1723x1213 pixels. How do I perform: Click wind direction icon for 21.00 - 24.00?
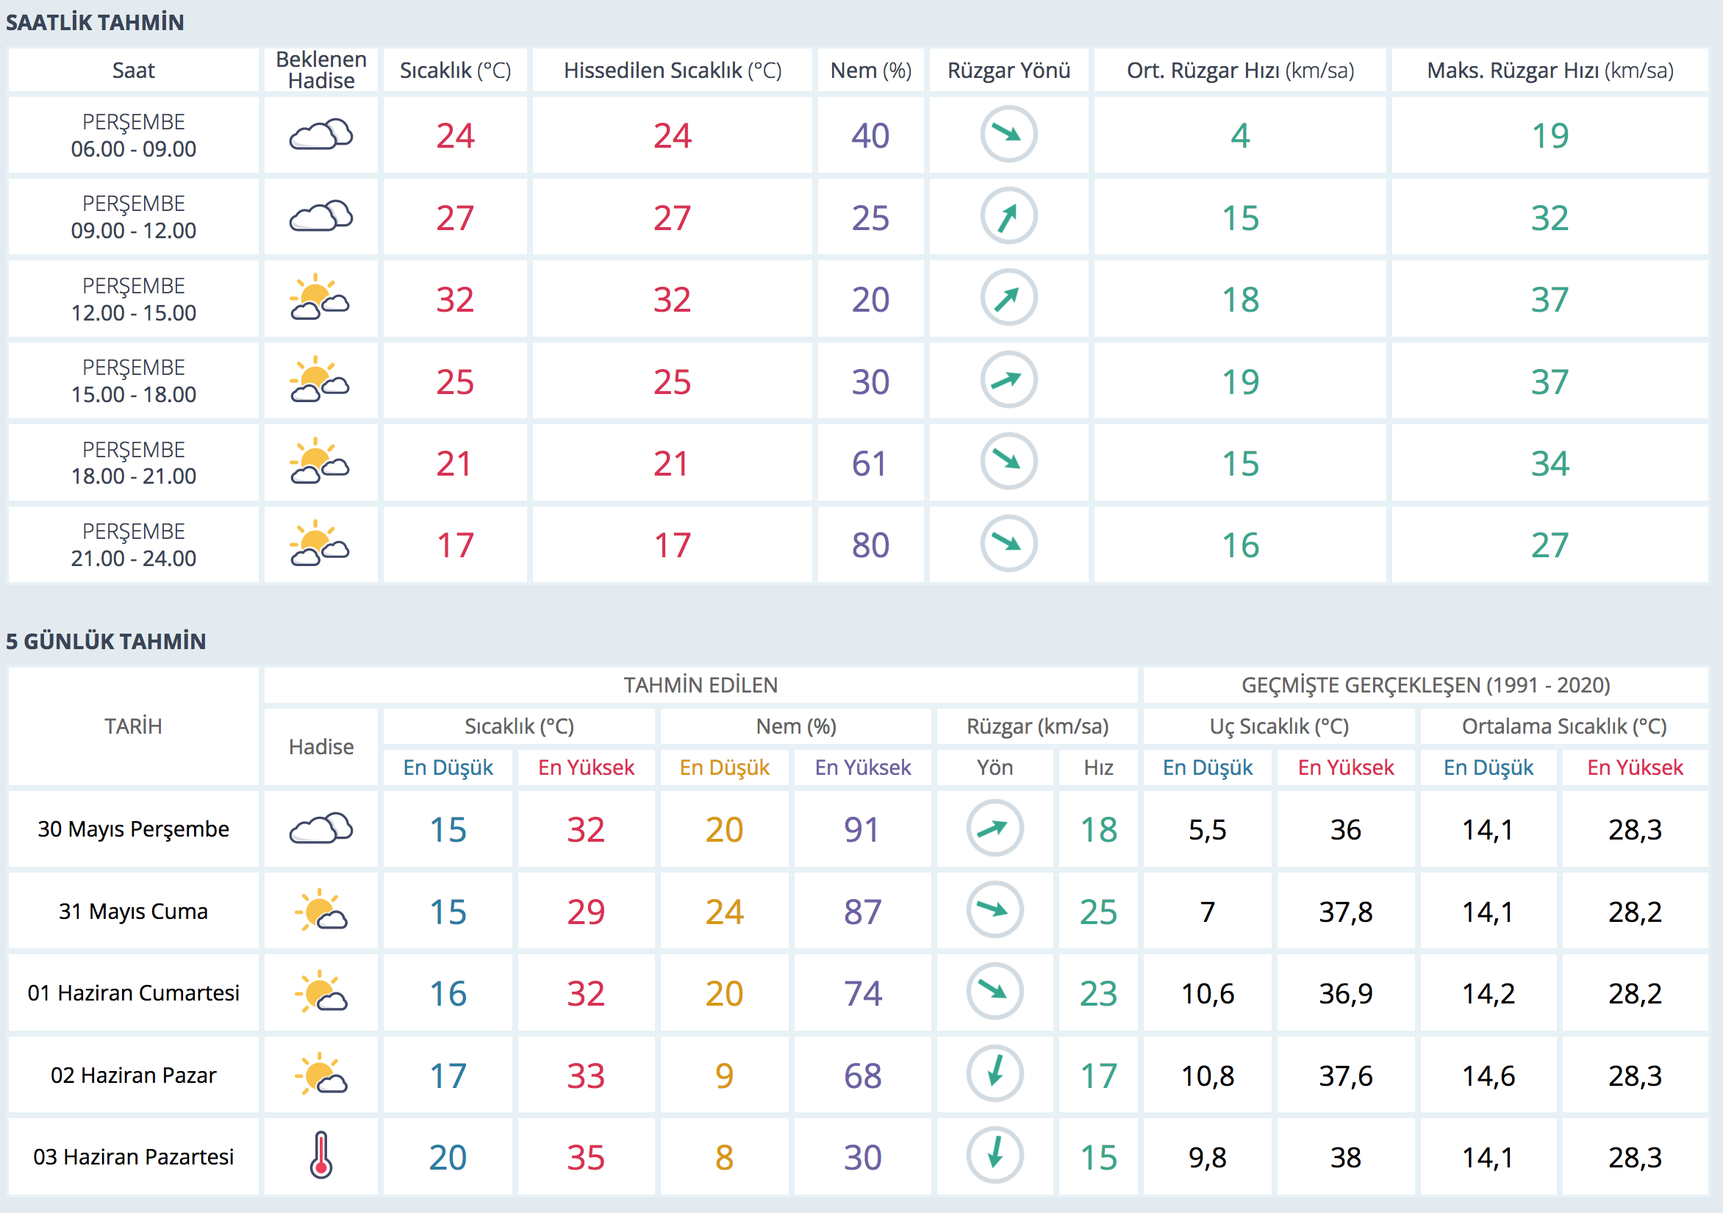pos(1008,543)
